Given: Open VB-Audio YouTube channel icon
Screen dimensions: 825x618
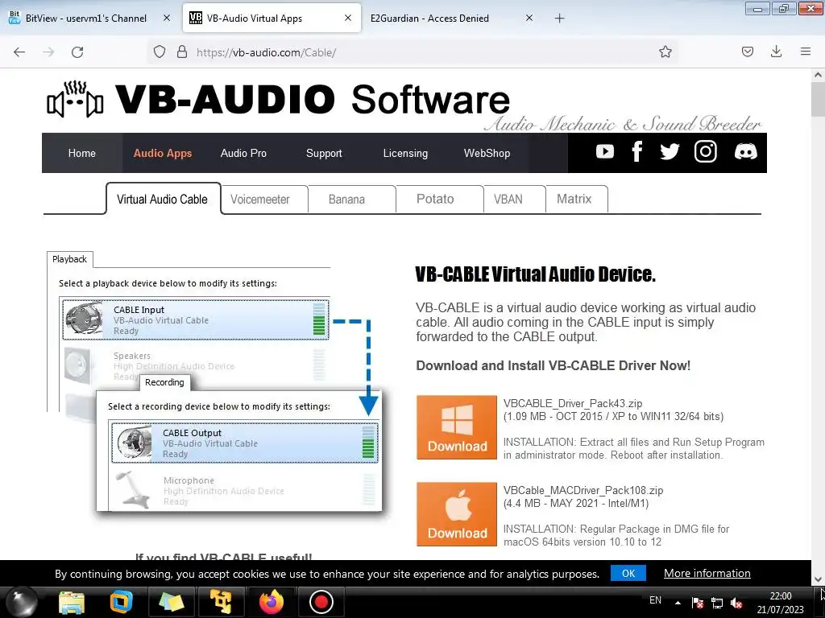Looking at the screenshot, I should (604, 152).
